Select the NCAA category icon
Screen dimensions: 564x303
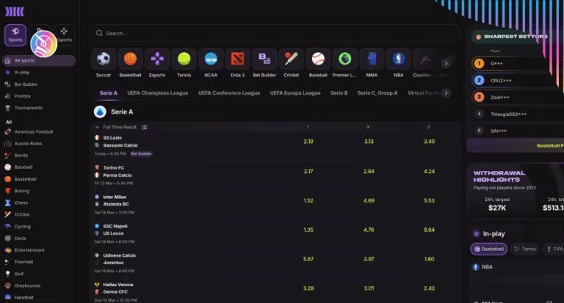pos(211,59)
